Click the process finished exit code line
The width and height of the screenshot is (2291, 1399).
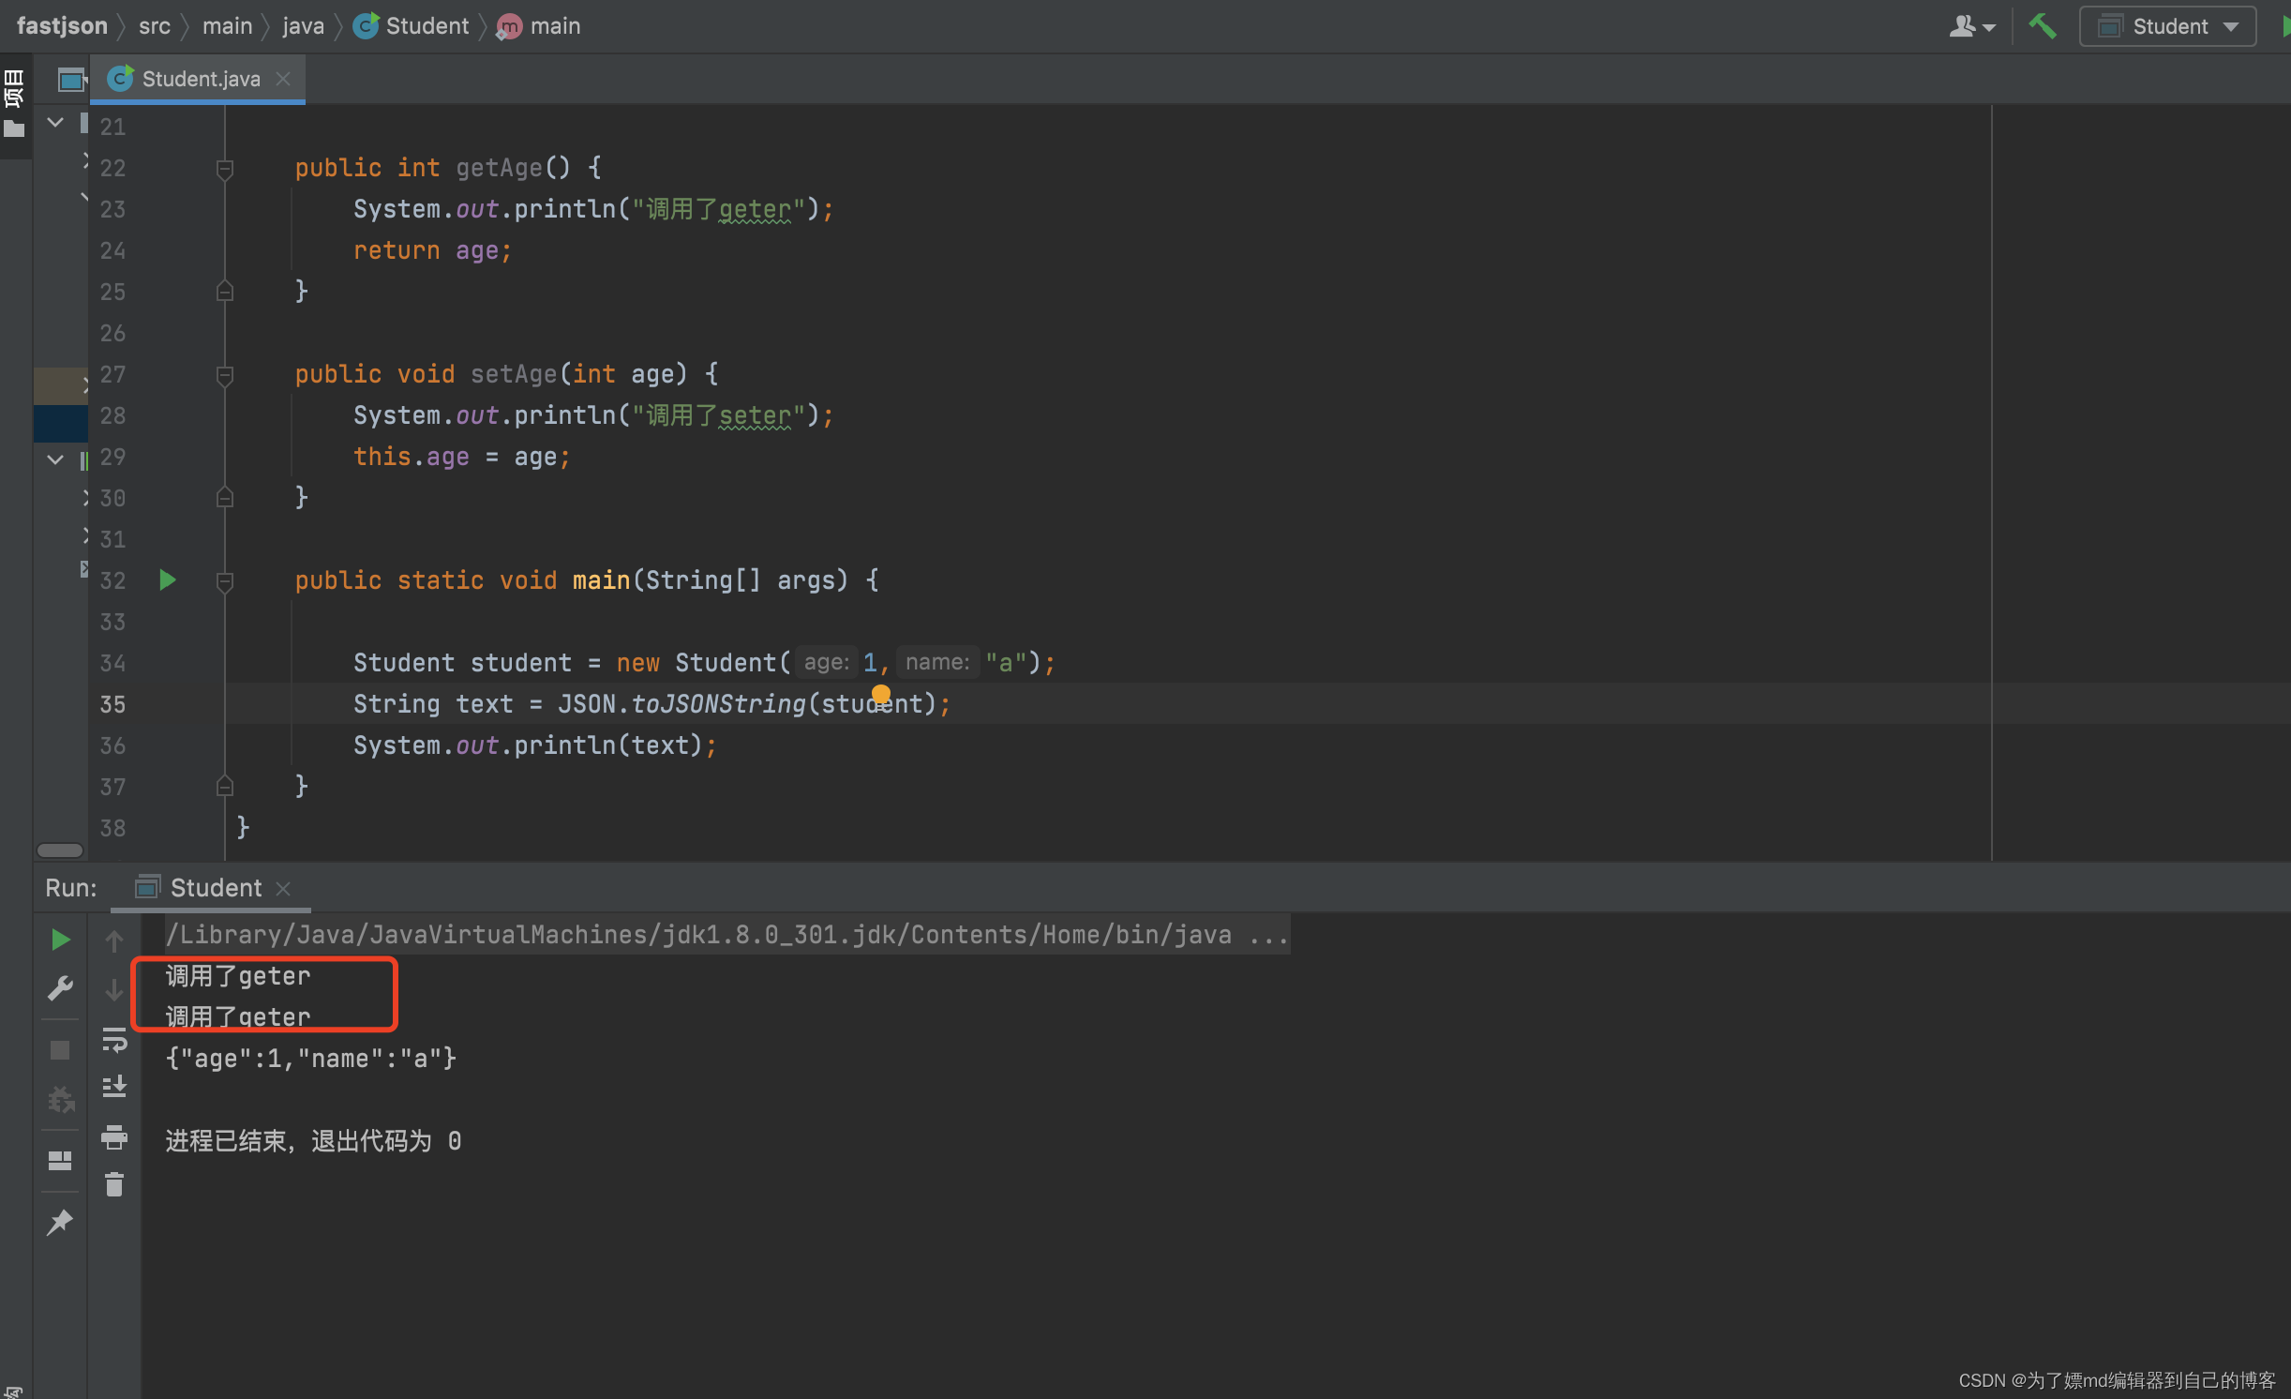pos(313,1141)
